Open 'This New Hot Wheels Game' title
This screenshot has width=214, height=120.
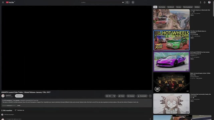coord(198,32)
